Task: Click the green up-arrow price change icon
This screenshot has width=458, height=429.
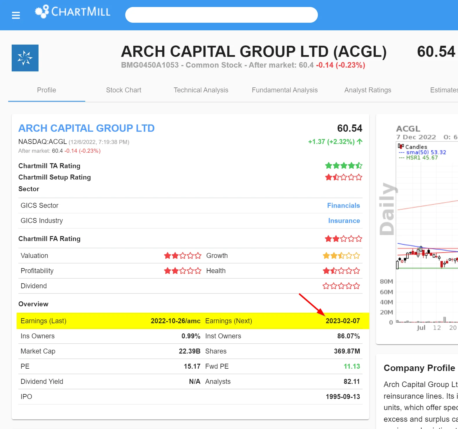Action: [360, 142]
